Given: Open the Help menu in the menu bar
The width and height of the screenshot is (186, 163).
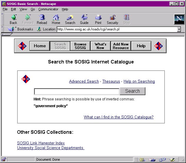Looking at the screenshot, I should coord(65,9).
